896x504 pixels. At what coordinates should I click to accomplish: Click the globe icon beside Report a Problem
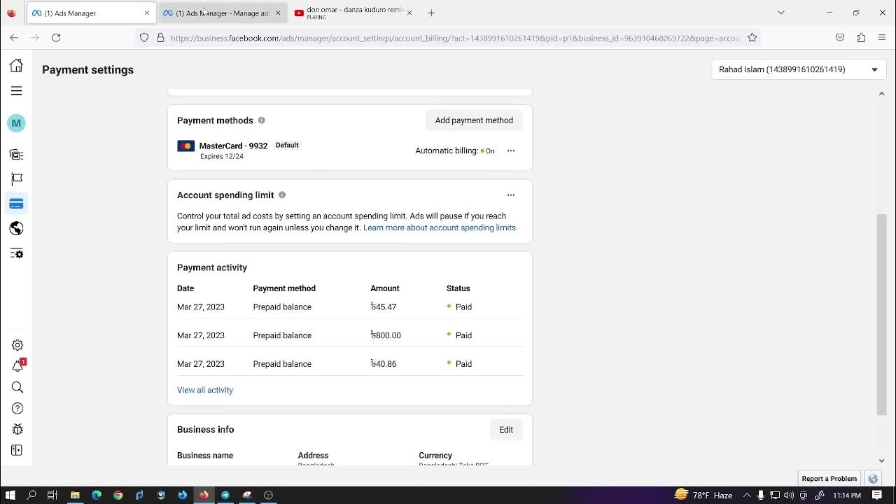(x=873, y=479)
